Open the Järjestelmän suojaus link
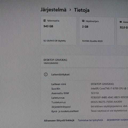This screenshot has width=128, height=128. (x=117, y=120)
